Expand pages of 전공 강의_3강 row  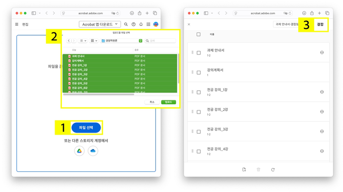tap(322, 131)
